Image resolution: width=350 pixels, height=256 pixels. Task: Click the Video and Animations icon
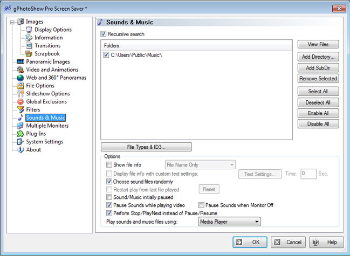[20, 70]
